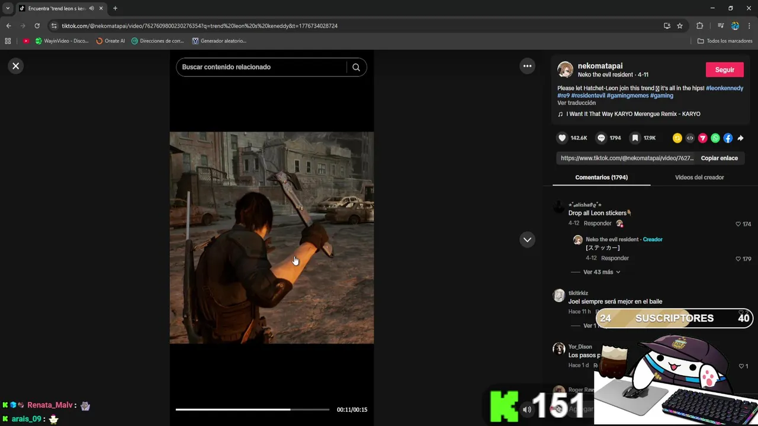Open the #leonkennedy hashtag link
The image size is (758, 426).
pos(724,88)
